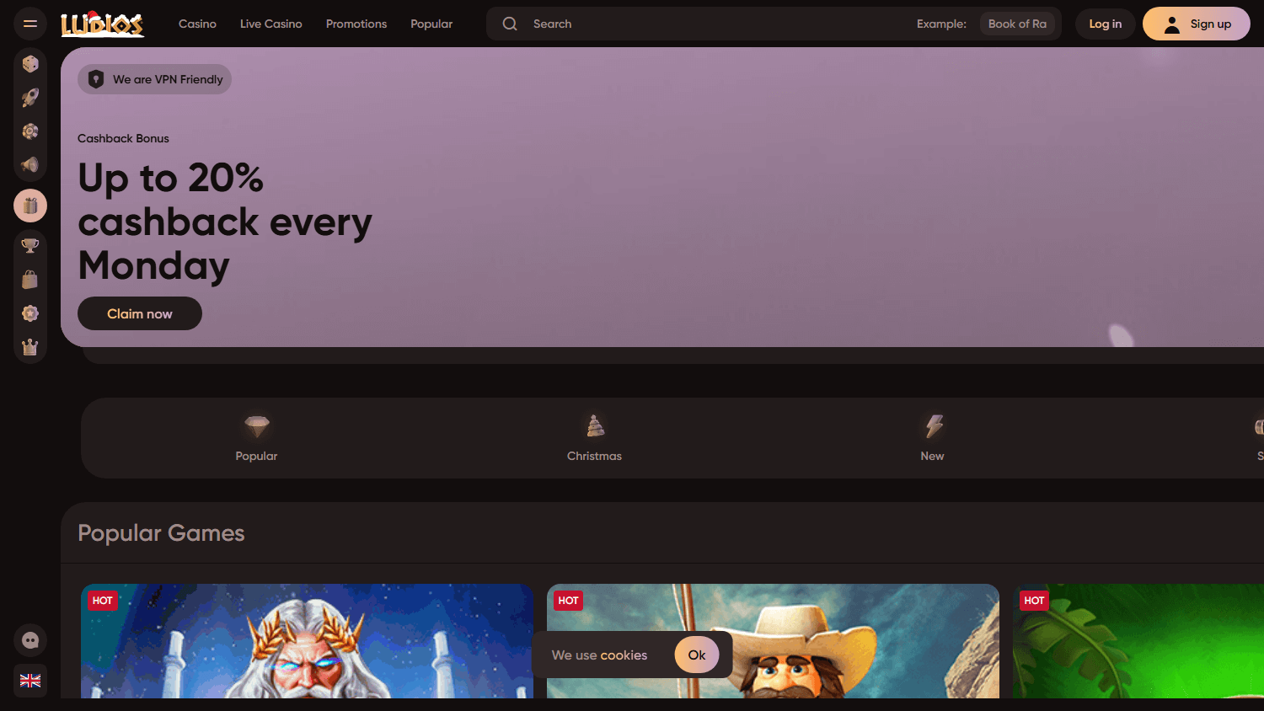Click the dice icon in sidebar

point(30,64)
